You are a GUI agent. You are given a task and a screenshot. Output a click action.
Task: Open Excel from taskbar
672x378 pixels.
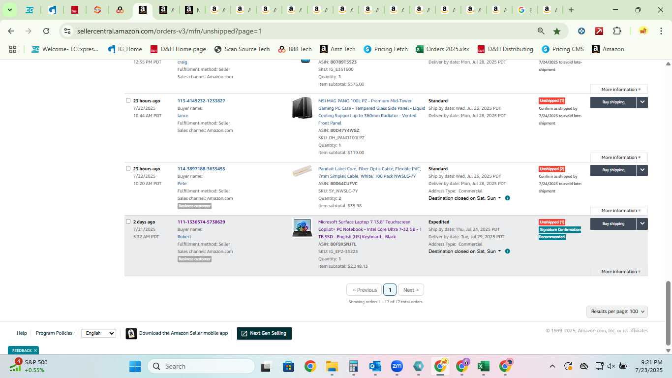(x=483, y=366)
